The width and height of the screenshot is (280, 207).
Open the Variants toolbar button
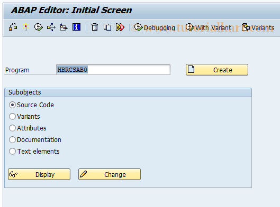[258, 27]
